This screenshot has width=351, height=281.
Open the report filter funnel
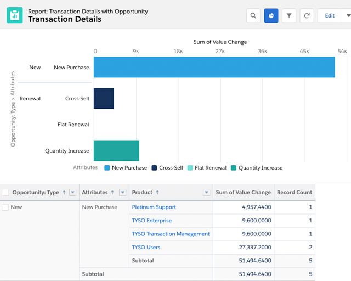(x=289, y=16)
